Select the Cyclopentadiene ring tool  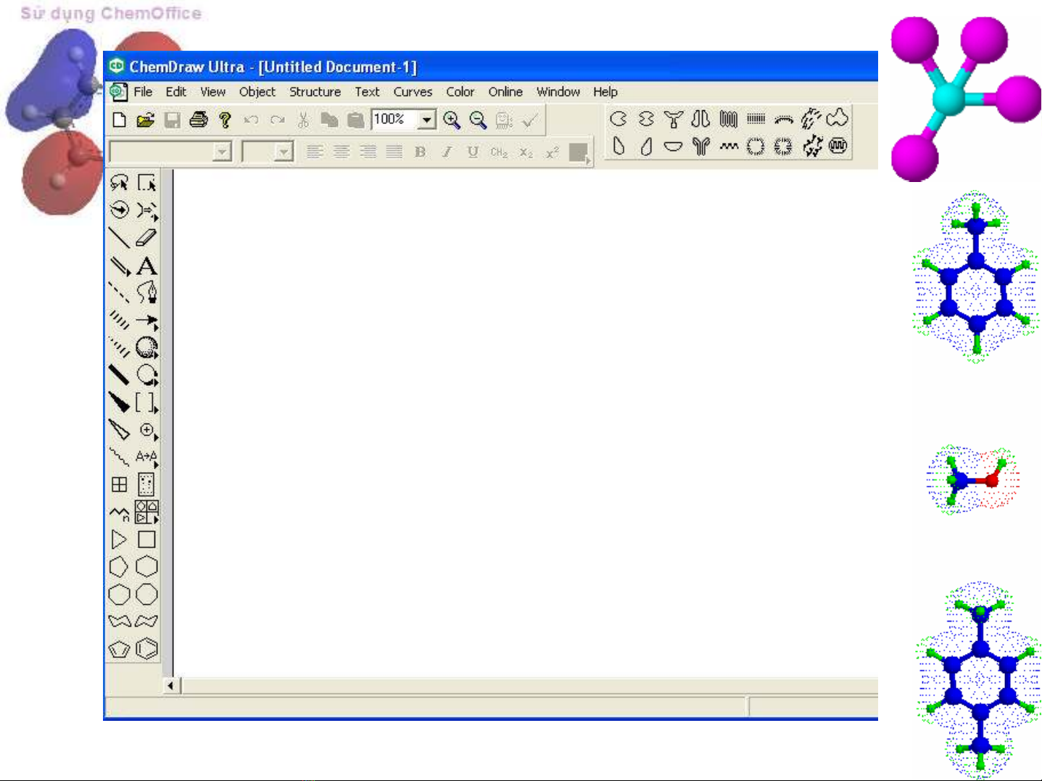click(119, 649)
